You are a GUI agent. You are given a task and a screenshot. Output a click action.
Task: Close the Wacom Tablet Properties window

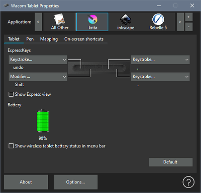click(192, 6)
